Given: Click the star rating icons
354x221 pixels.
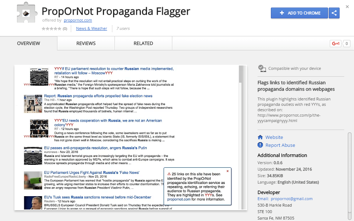Looking at the screenshot, I should click(52, 29).
